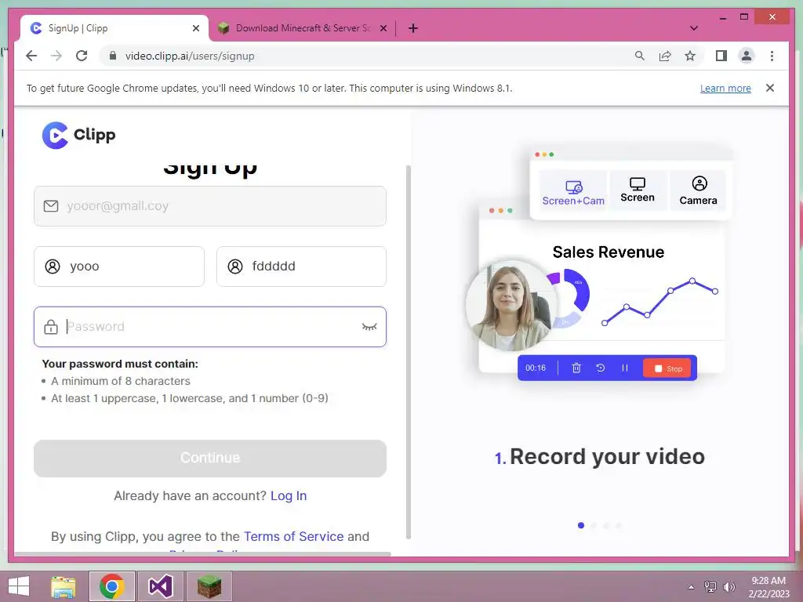Click the network tray icon
The image size is (803, 602).
point(710,587)
